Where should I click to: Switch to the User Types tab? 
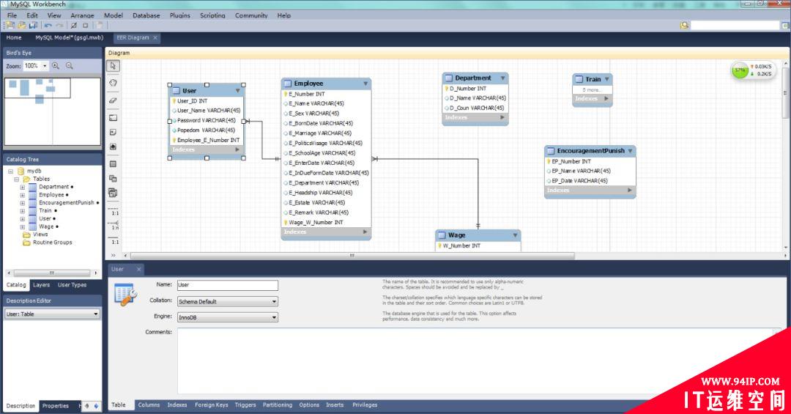pyautogui.click(x=72, y=285)
